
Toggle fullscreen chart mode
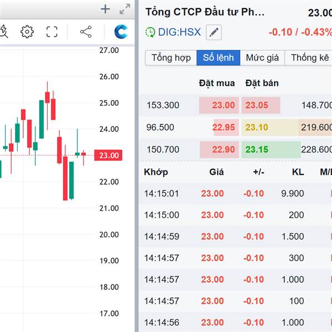tap(52, 32)
